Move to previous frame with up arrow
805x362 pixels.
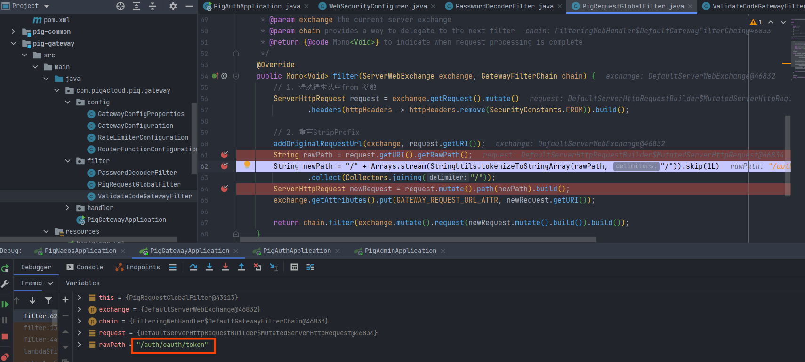[x=16, y=300]
